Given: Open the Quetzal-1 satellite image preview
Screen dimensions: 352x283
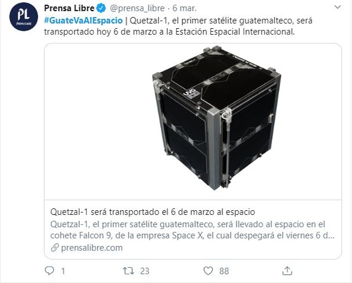Looking at the screenshot, I should pyautogui.click(x=193, y=122).
